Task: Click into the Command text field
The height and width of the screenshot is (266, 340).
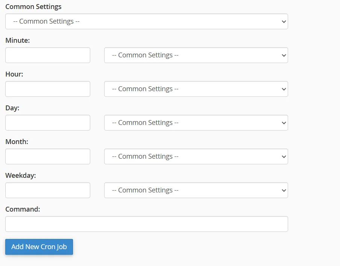Action: pyautogui.click(x=146, y=224)
